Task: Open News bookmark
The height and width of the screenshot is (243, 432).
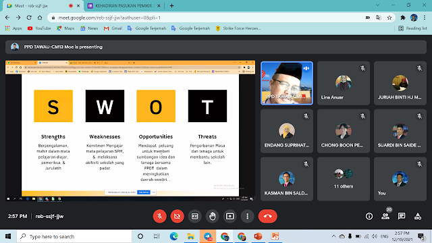Action: [x=89, y=28]
